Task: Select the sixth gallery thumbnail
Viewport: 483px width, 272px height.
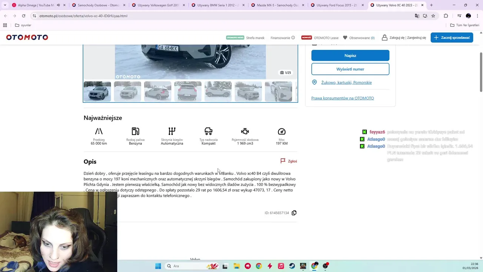Action: point(248,91)
